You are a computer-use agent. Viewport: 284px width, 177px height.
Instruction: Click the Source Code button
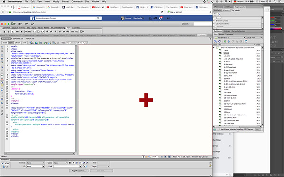(x=6, y=39)
